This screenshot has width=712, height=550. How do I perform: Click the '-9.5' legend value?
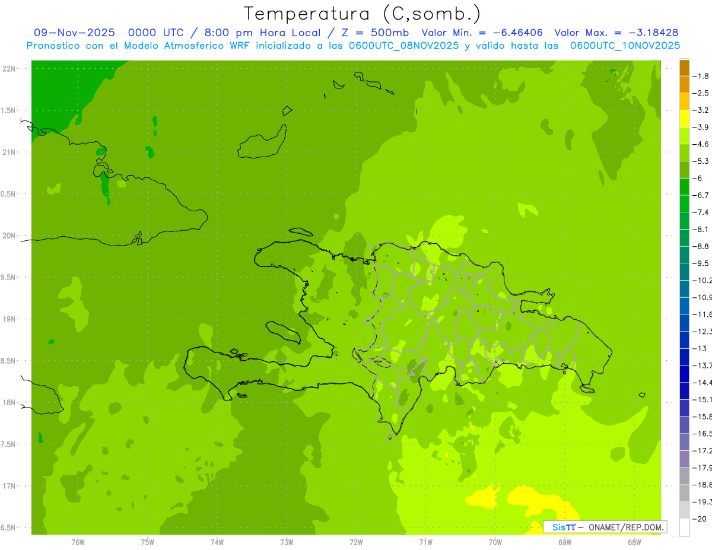tap(702, 263)
